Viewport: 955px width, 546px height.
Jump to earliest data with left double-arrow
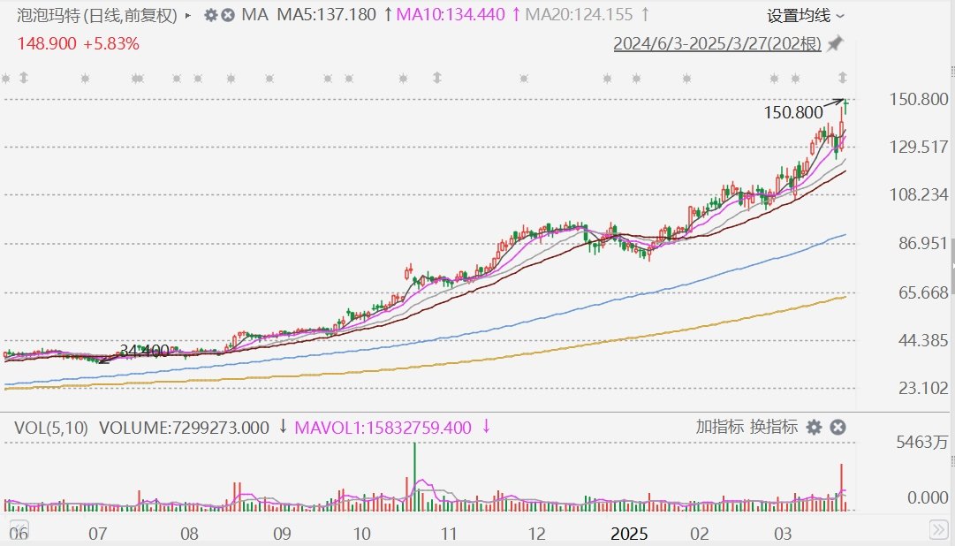click(x=19, y=529)
